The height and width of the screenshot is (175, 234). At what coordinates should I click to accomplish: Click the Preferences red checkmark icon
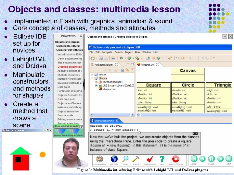pos(150,159)
